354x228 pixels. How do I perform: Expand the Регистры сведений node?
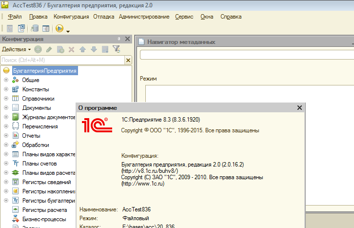pyautogui.click(x=6, y=182)
